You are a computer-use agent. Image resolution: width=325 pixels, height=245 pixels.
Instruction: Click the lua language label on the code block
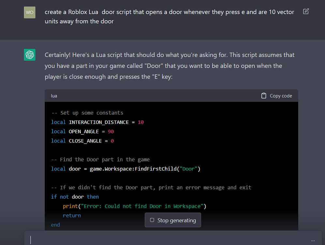point(54,95)
